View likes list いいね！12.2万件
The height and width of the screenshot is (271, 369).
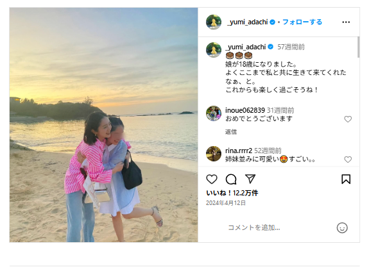[232, 193]
